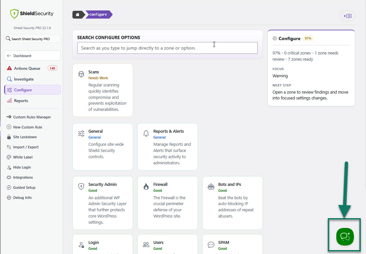This screenshot has height=254, width=366.
Task: Open Custom Rules Manager
Action: 32,117
